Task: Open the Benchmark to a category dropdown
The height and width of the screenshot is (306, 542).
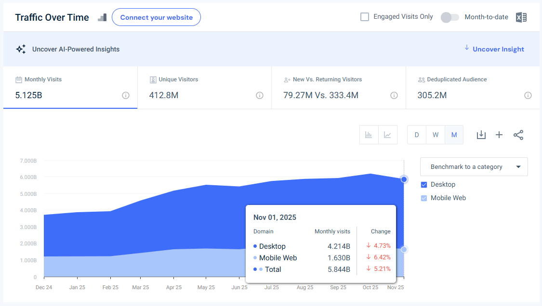Action: point(474,166)
